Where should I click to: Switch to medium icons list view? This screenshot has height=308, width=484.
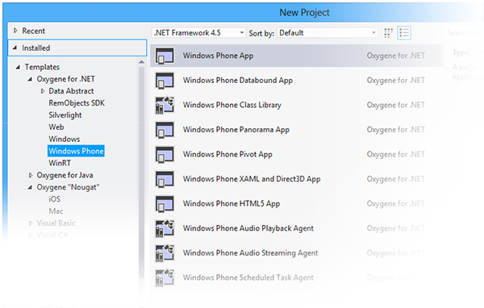(x=404, y=33)
